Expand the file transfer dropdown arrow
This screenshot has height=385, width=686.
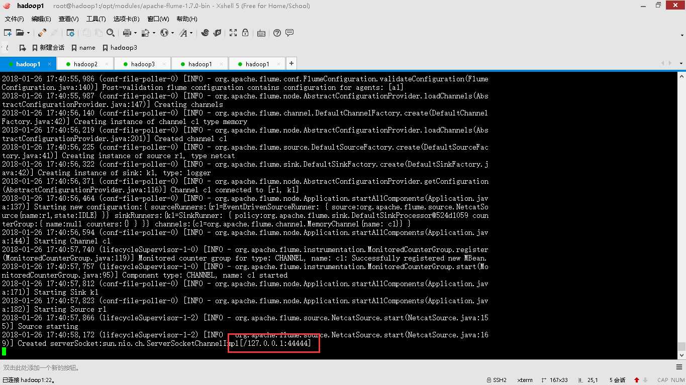[154, 33]
